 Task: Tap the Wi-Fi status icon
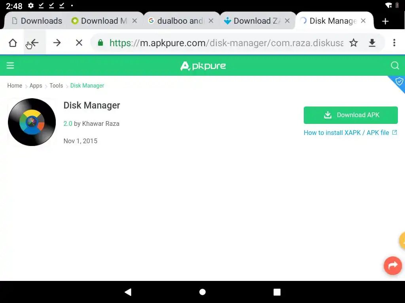click(x=388, y=6)
